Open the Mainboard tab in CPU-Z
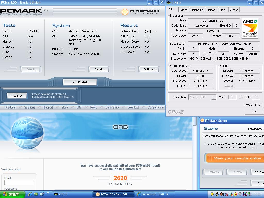This screenshot has width=264, height=198. point(197,10)
